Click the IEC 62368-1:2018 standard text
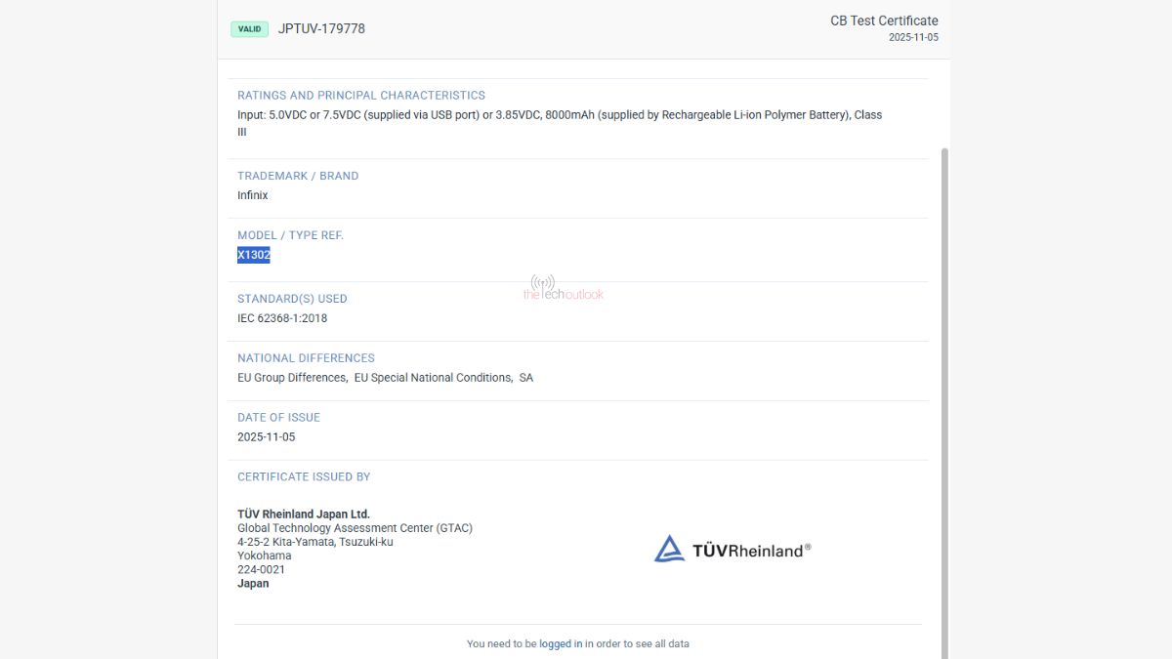 click(282, 318)
